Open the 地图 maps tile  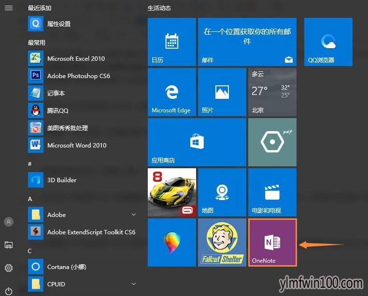222,192
